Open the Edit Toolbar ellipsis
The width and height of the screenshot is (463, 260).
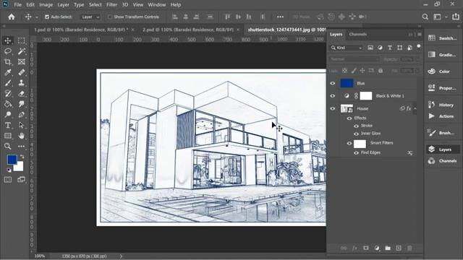pos(21,146)
